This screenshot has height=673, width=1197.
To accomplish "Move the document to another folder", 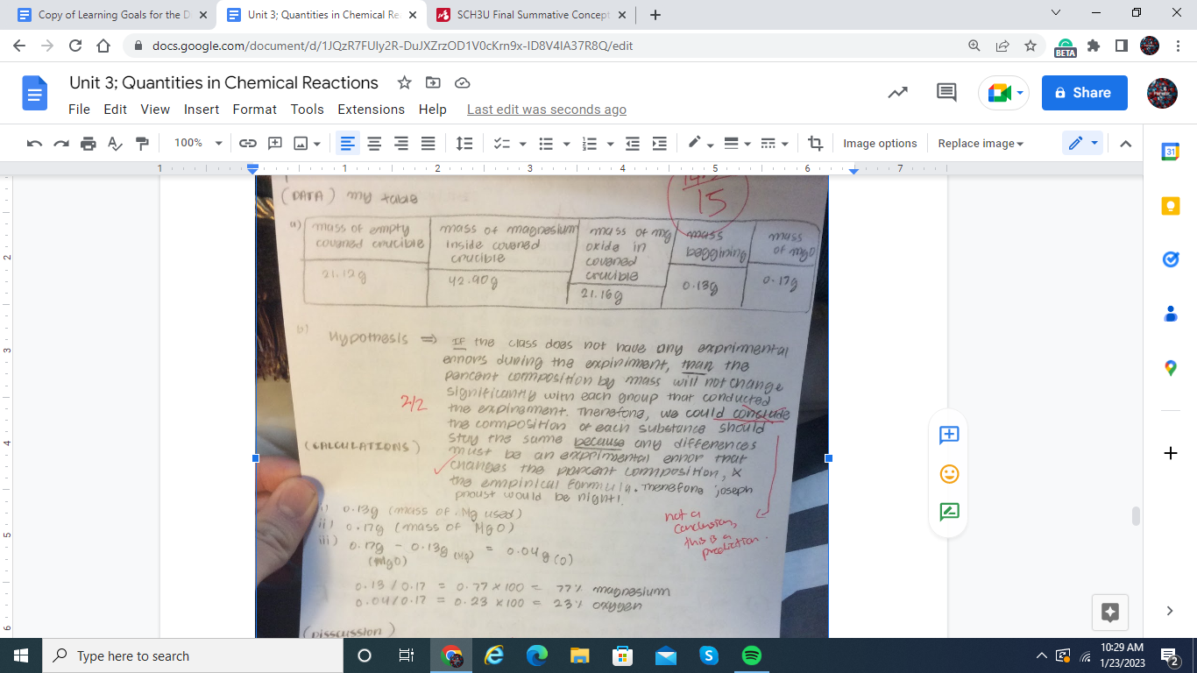I will pos(433,82).
